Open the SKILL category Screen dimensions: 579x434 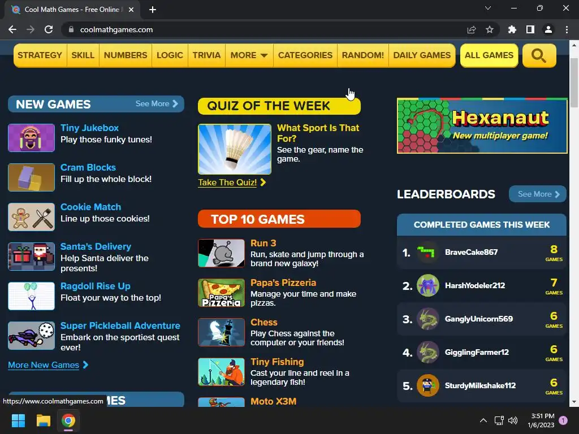point(83,55)
